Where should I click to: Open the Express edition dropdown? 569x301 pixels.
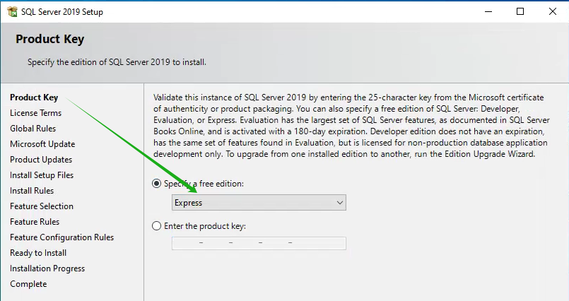(x=259, y=203)
